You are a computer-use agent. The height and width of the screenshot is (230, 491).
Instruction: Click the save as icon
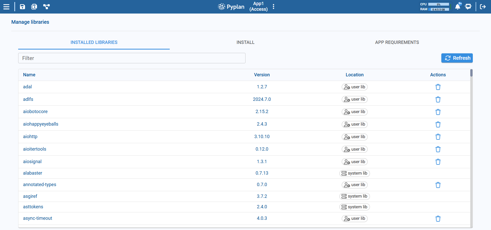[34, 7]
